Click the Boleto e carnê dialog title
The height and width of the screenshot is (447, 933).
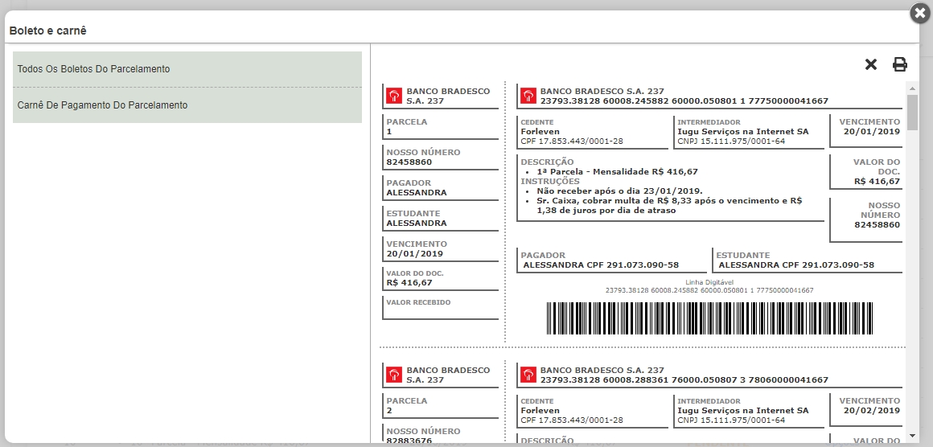[47, 31]
